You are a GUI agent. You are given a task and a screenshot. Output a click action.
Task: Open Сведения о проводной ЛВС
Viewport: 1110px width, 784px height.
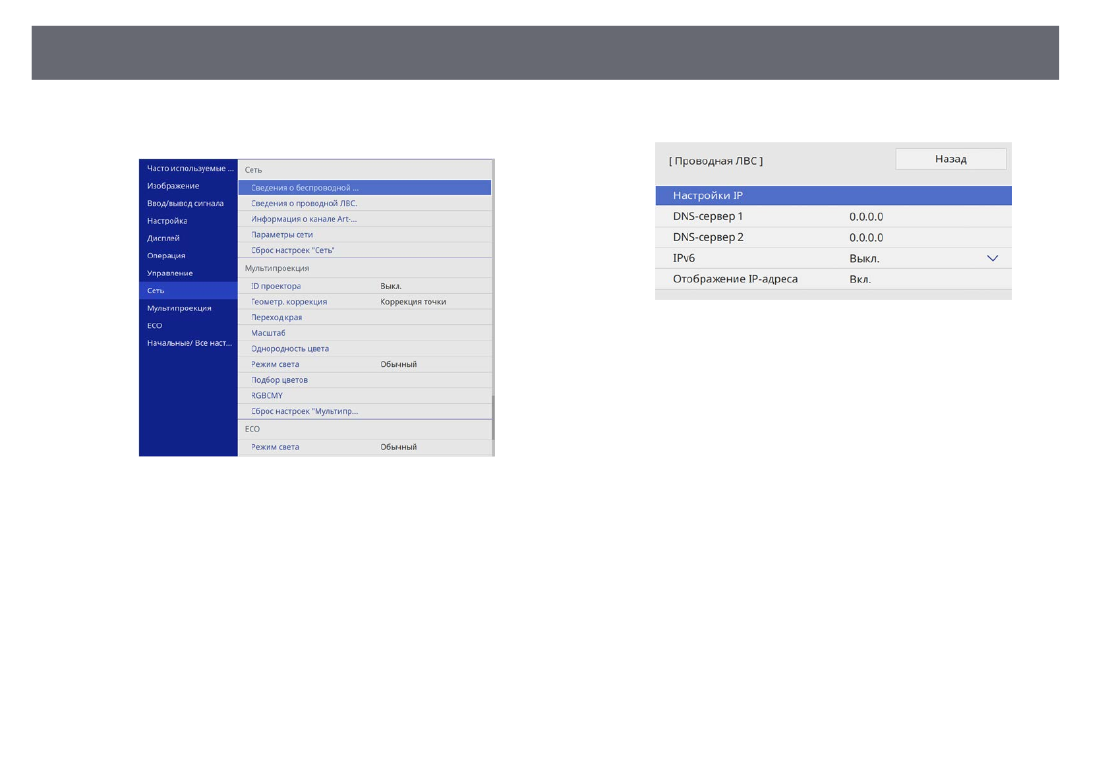[x=365, y=204]
